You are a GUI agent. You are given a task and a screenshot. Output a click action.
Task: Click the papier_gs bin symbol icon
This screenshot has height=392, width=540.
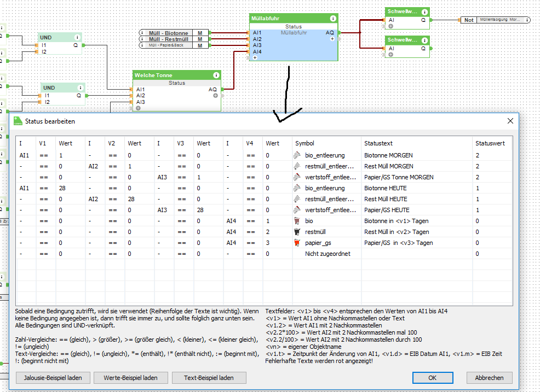[x=297, y=243]
